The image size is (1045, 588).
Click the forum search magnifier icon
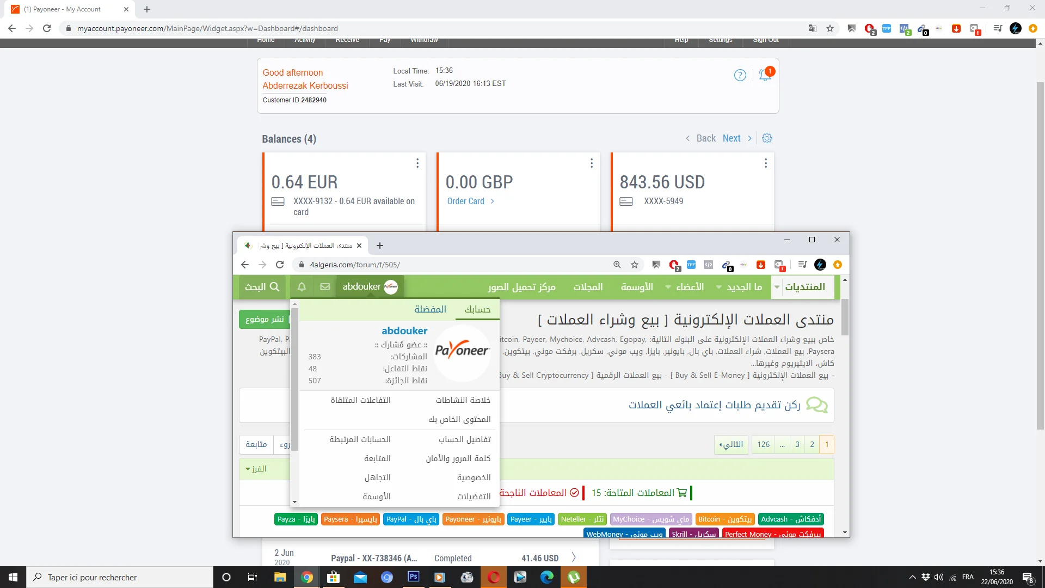pyautogui.click(x=274, y=287)
